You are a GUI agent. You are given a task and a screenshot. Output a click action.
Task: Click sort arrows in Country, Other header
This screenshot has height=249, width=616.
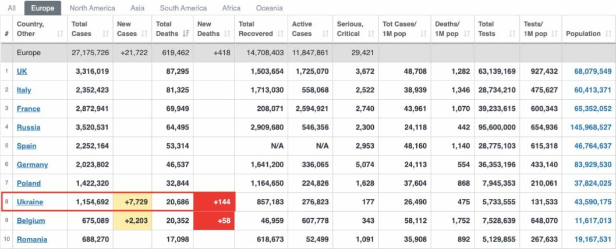[x=60, y=34]
